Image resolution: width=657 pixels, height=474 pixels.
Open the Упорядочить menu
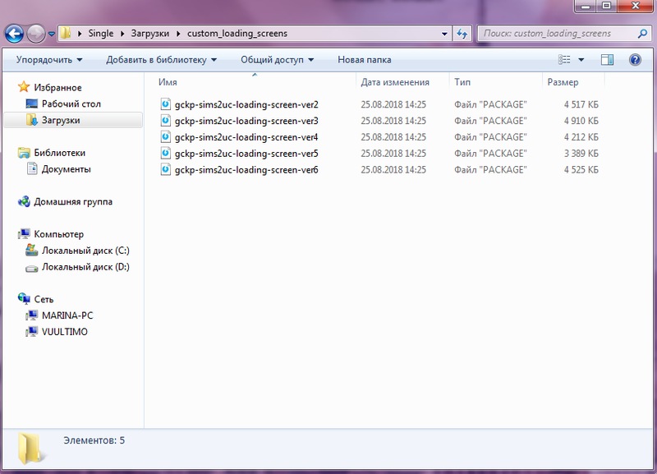click(49, 60)
